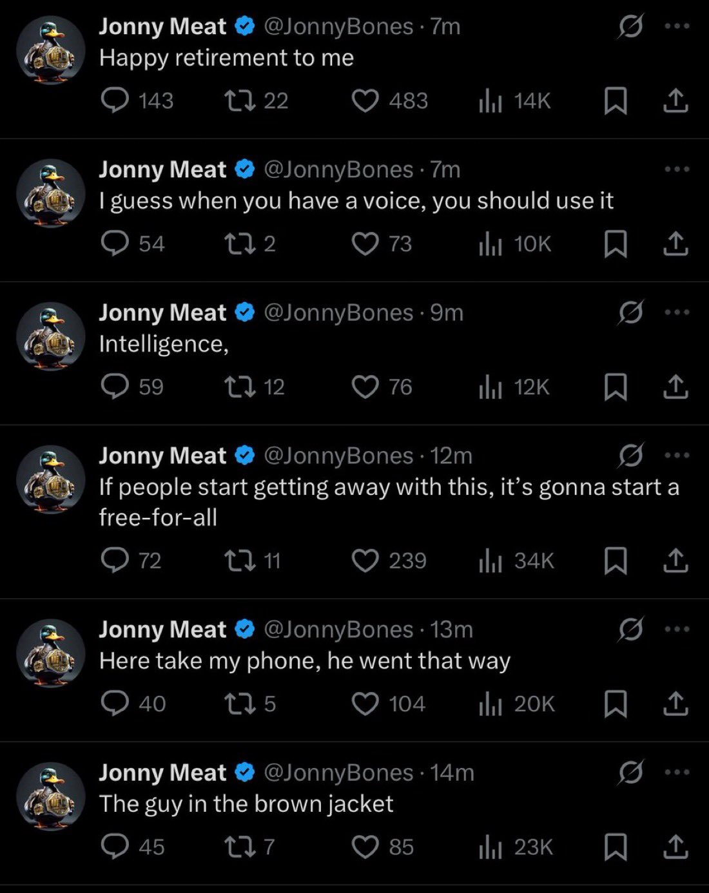
Task: Bookmark the "Here take my phone" tweet
Action: click(x=616, y=704)
